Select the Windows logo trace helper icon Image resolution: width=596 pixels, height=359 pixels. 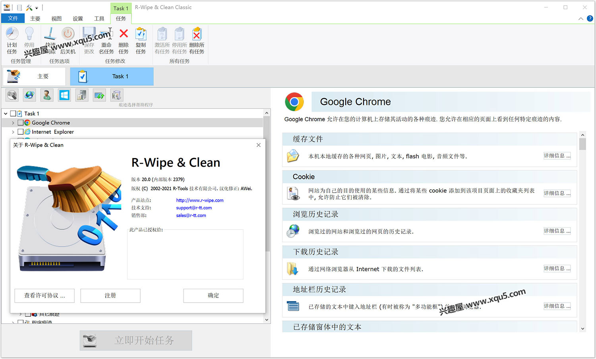64,95
